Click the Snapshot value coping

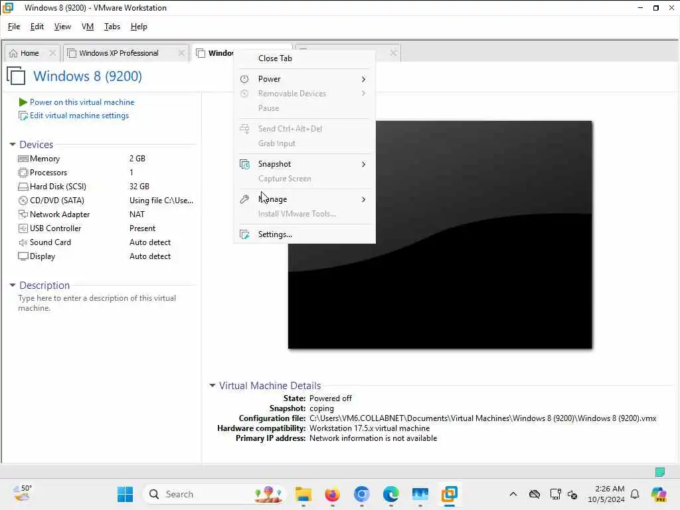(322, 408)
